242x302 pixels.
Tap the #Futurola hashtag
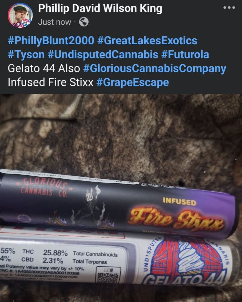[185, 55]
